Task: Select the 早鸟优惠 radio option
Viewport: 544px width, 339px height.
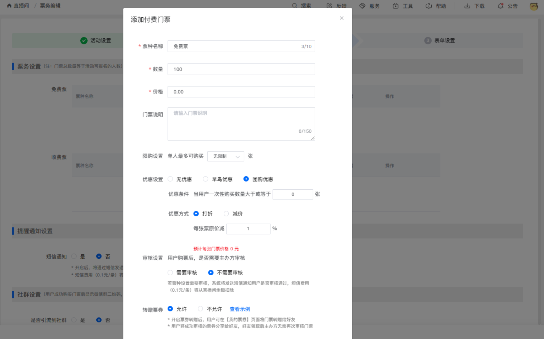Action: (x=205, y=179)
